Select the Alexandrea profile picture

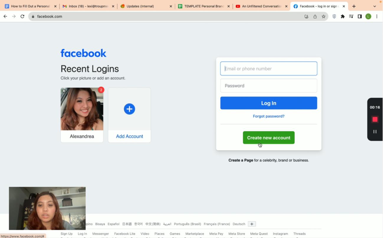82,110
